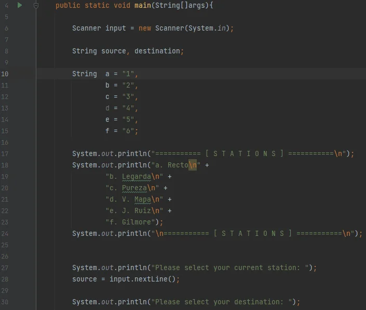This screenshot has height=310, width=366.
Task: Click 'main' method name on line 4
Action: 143,5
